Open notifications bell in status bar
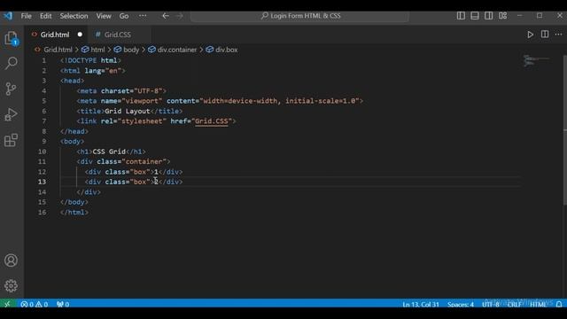The height and width of the screenshot is (319, 567). click(x=559, y=304)
